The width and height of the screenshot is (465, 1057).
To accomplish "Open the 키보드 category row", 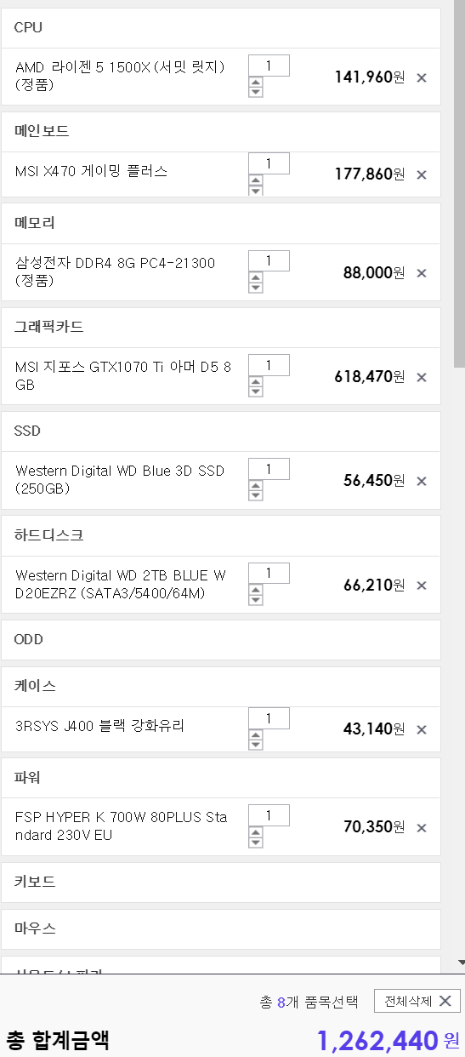I will (x=221, y=882).
